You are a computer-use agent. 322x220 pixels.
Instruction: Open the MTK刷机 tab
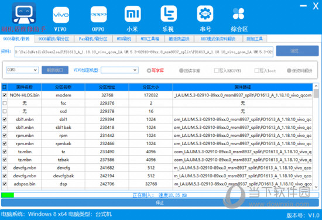click(124, 39)
